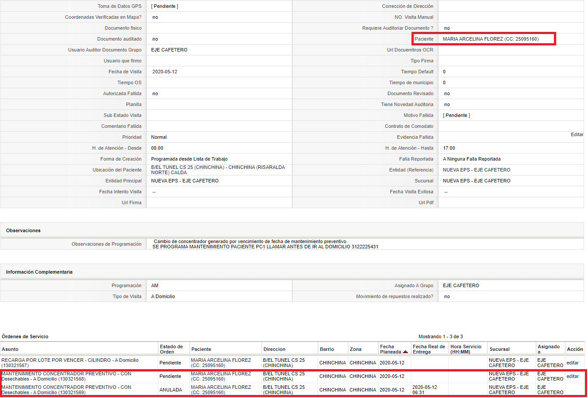
Task: Sort by the Fecha Planeada header text
Action: pos(391,349)
